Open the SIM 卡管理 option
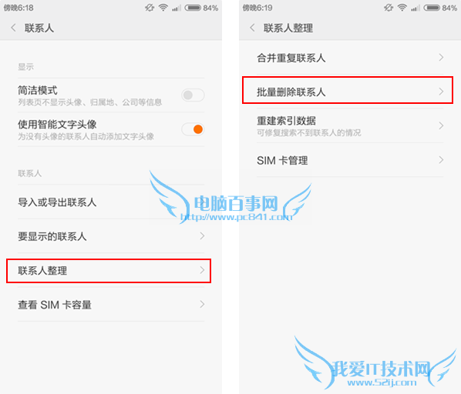 350,160
